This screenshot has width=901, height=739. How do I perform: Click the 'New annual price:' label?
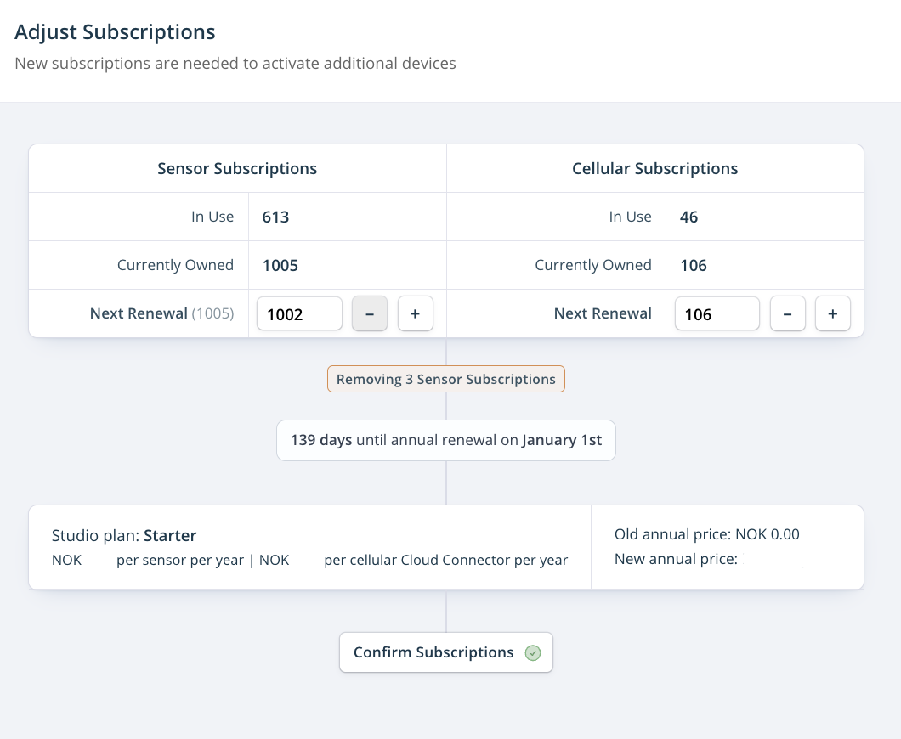pyautogui.click(x=676, y=559)
